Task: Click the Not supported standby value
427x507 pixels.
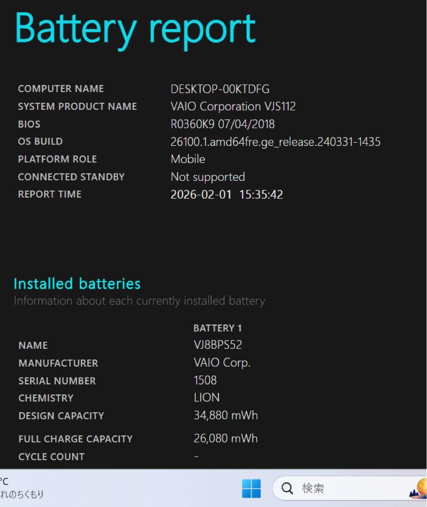Action: [x=207, y=177]
